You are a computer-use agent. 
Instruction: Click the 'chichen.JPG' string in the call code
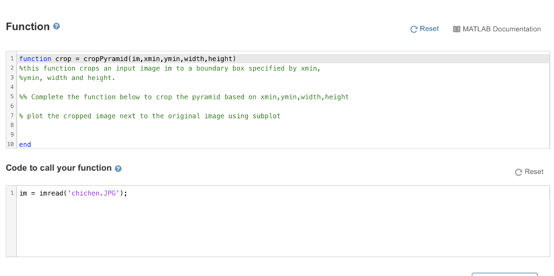click(x=94, y=193)
